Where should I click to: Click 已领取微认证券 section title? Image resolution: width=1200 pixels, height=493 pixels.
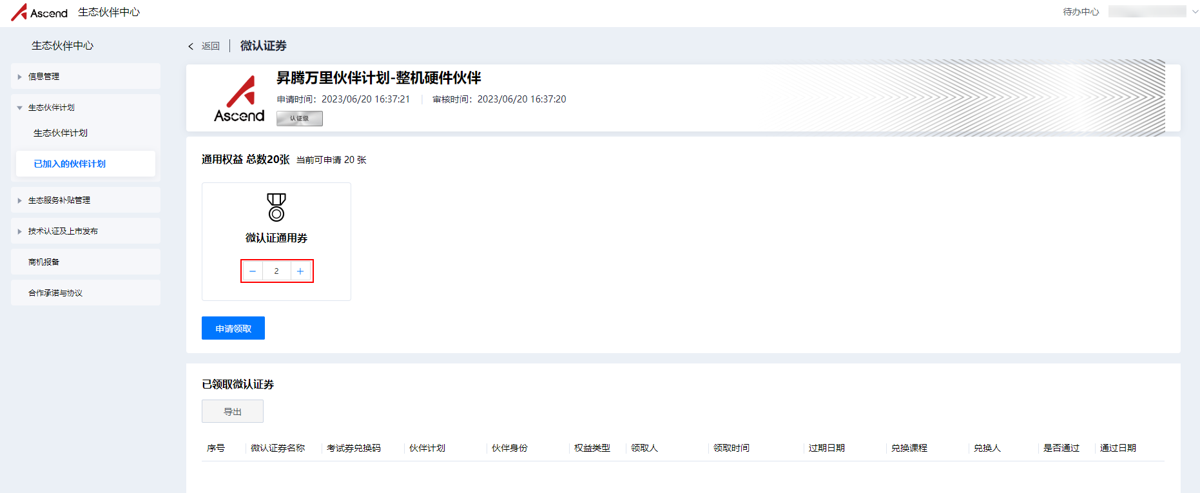[238, 384]
